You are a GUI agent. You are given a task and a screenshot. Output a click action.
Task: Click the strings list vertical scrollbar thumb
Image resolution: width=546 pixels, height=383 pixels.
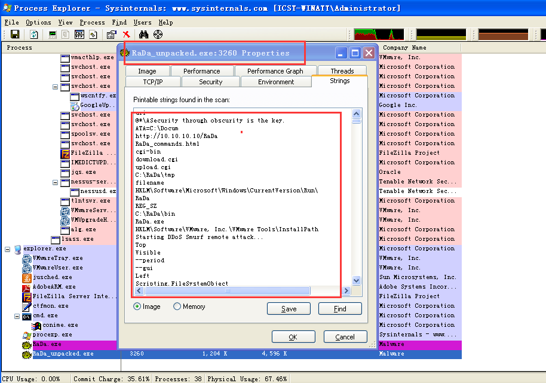point(356,121)
